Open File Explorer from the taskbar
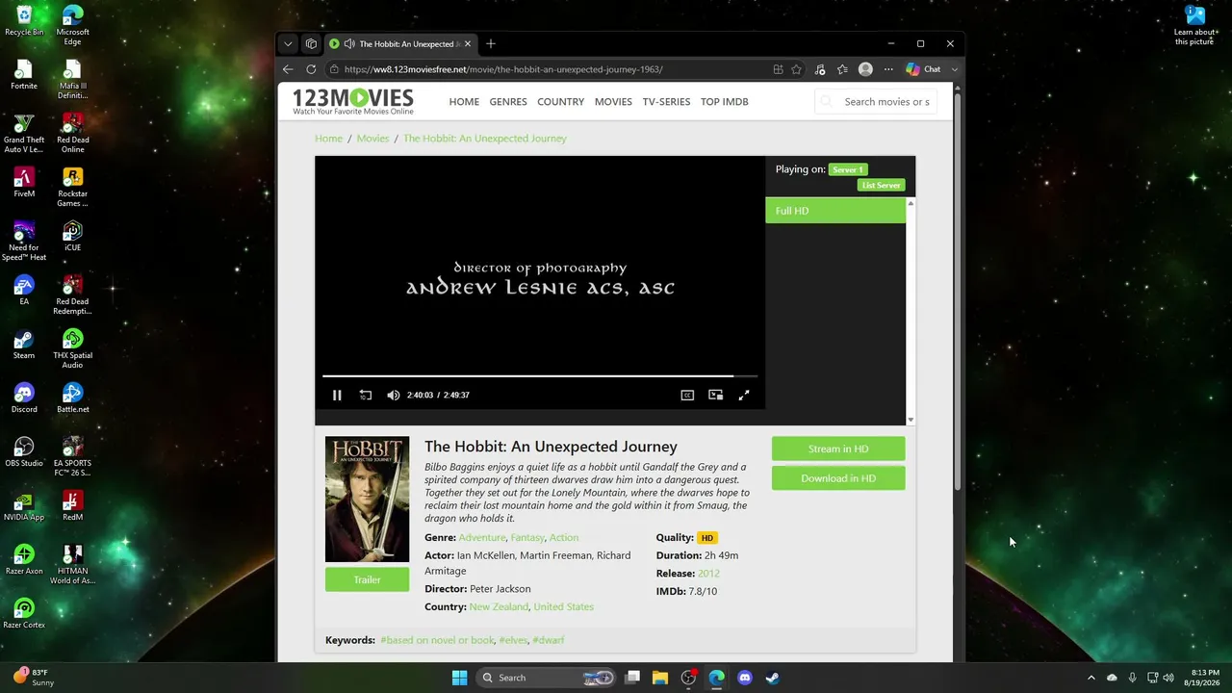The height and width of the screenshot is (693, 1232). click(660, 678)
